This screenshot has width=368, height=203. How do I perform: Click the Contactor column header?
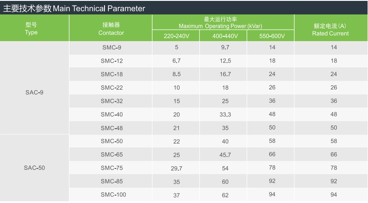pyautogui.click(x=111, y=28)
